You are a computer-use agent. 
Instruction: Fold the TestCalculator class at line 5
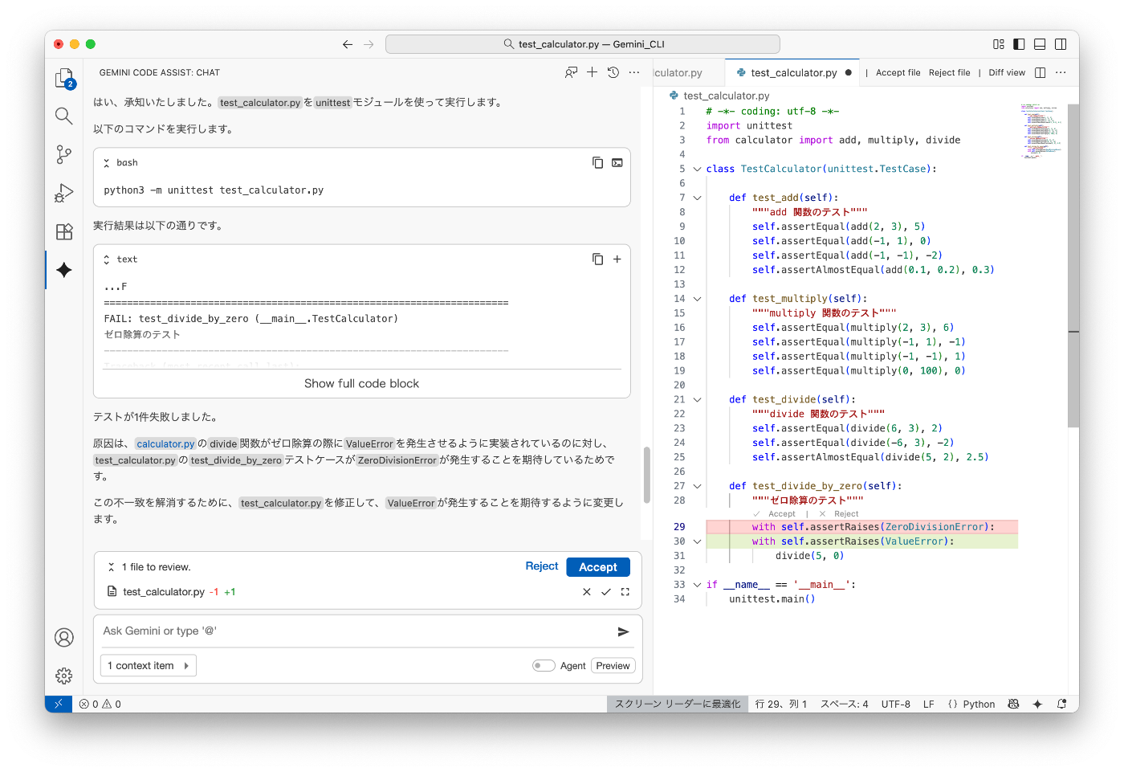coord(697,170)
